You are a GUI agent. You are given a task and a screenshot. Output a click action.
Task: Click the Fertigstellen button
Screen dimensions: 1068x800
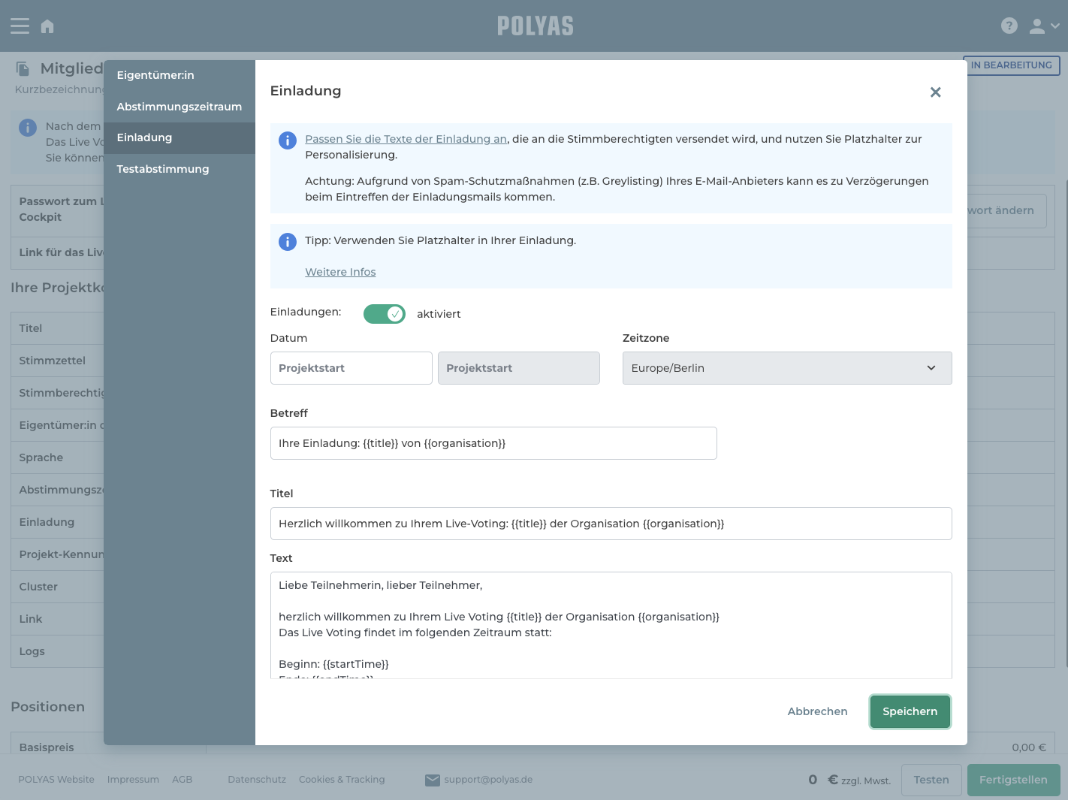click(1013, 780)
